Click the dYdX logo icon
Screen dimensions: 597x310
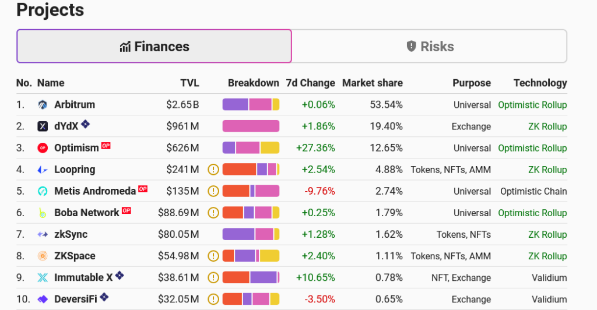[x=43, y=126]
